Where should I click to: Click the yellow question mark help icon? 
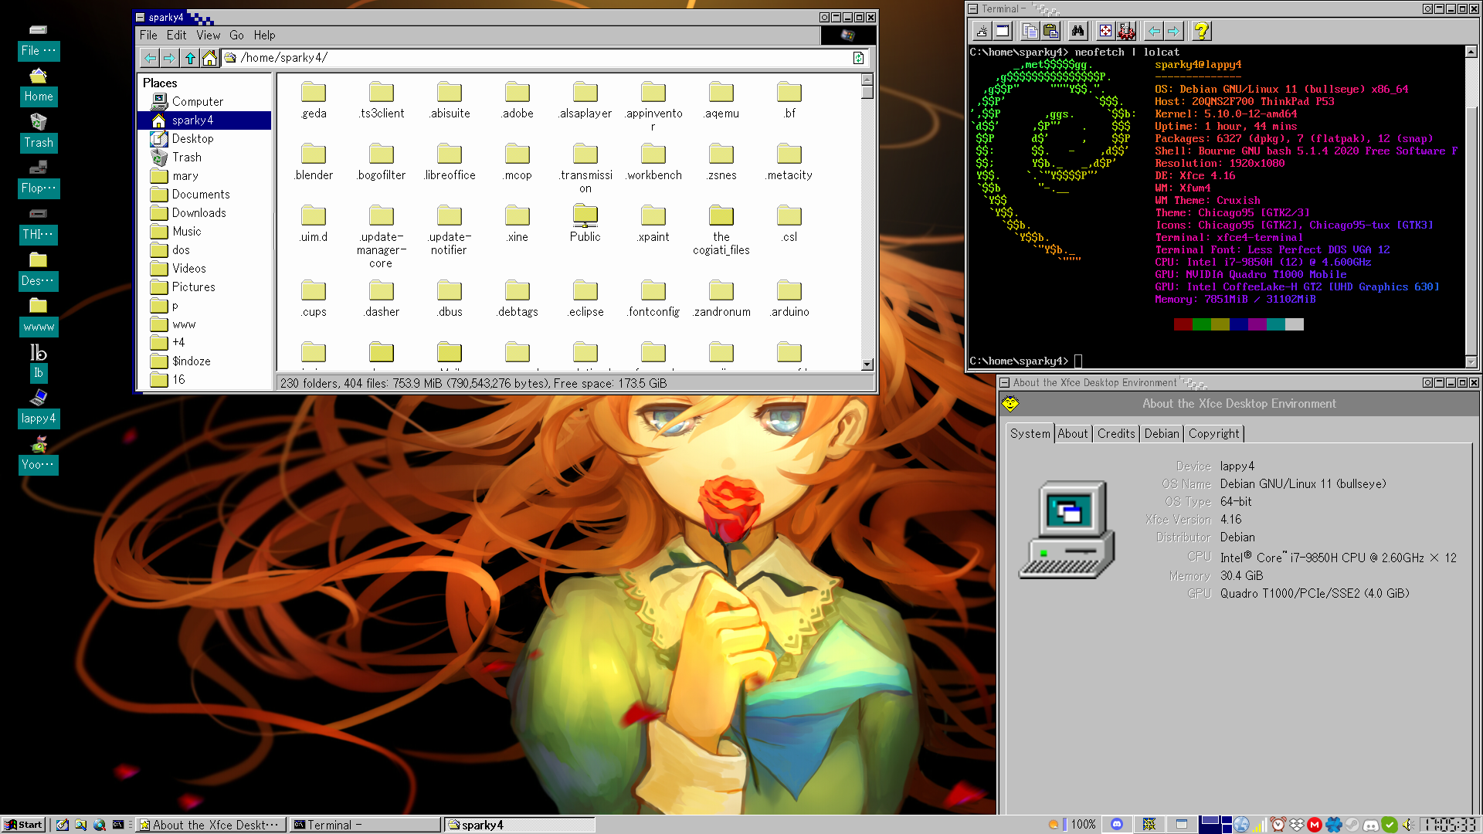pos(1201,31)
